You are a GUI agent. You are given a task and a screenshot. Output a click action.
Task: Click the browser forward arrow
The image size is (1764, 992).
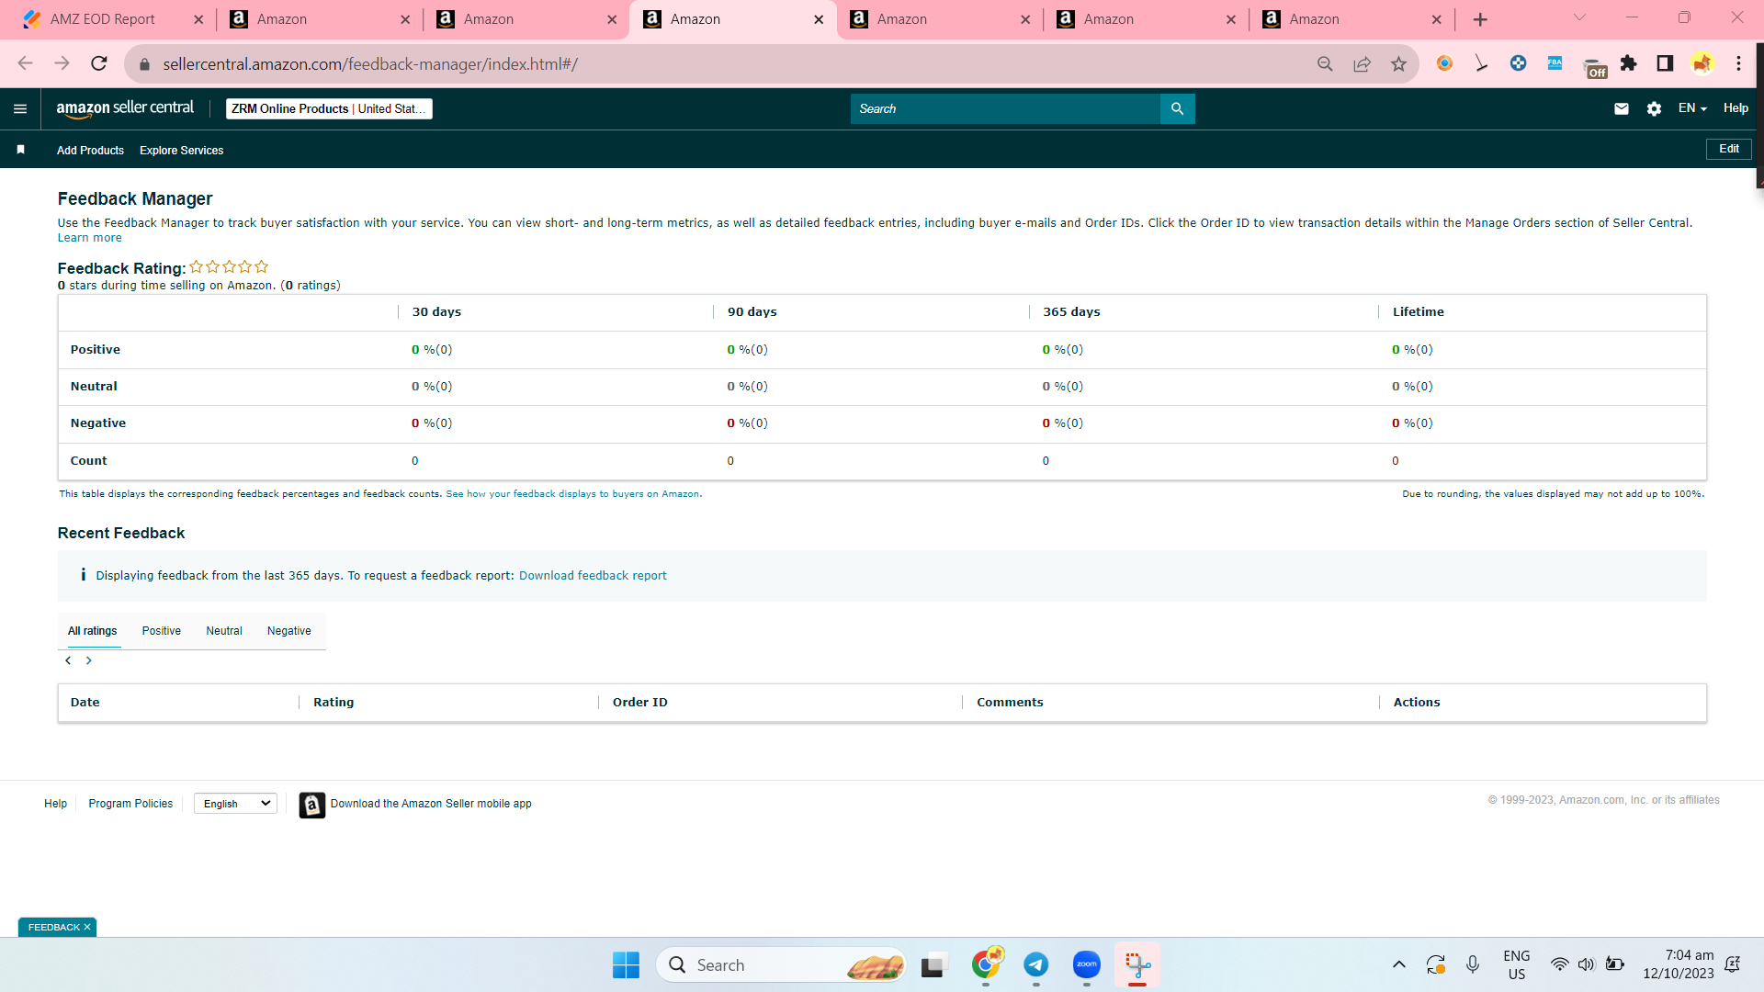tap(62, 63)
